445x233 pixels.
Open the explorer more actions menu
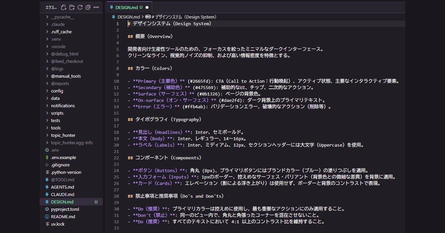[x=96, y=7]
